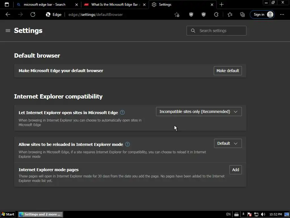Viewport: 290px width, 218px height.
Task: Go back to the previous page
Action: pyautogui.click(x=8, y=14)
